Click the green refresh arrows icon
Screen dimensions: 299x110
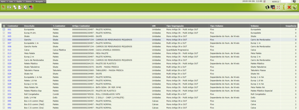coord(267,7)
